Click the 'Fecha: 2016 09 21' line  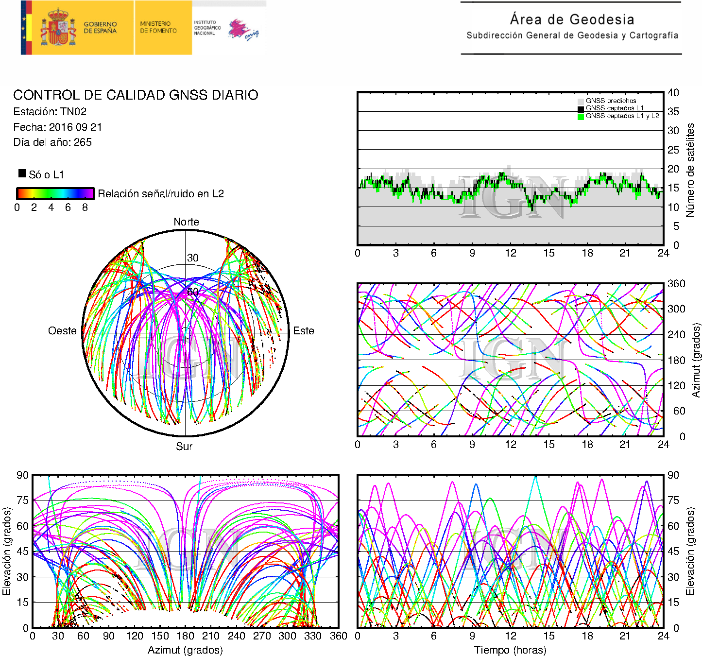(x=57, y=127)
